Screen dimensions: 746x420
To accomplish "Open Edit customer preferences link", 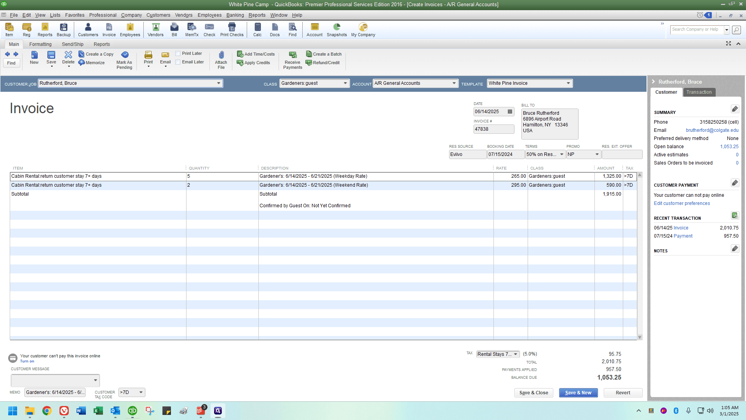I will 682,203.
